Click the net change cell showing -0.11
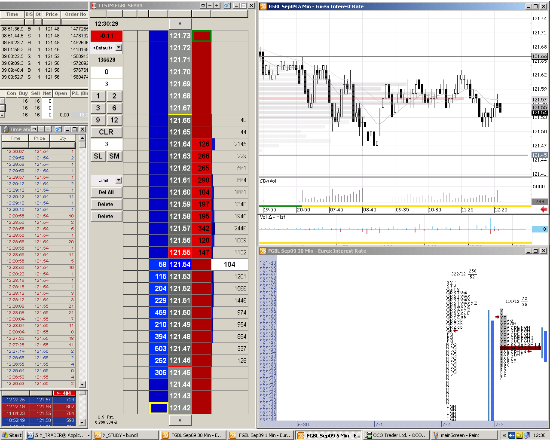The width and height of the screenshot is (550, 440). pos(107,36)
